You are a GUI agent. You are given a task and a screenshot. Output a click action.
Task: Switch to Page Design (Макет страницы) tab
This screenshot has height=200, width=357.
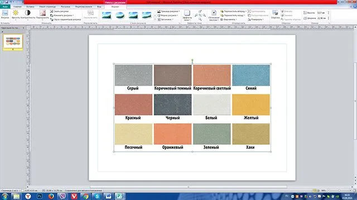(x=47, y=7)
